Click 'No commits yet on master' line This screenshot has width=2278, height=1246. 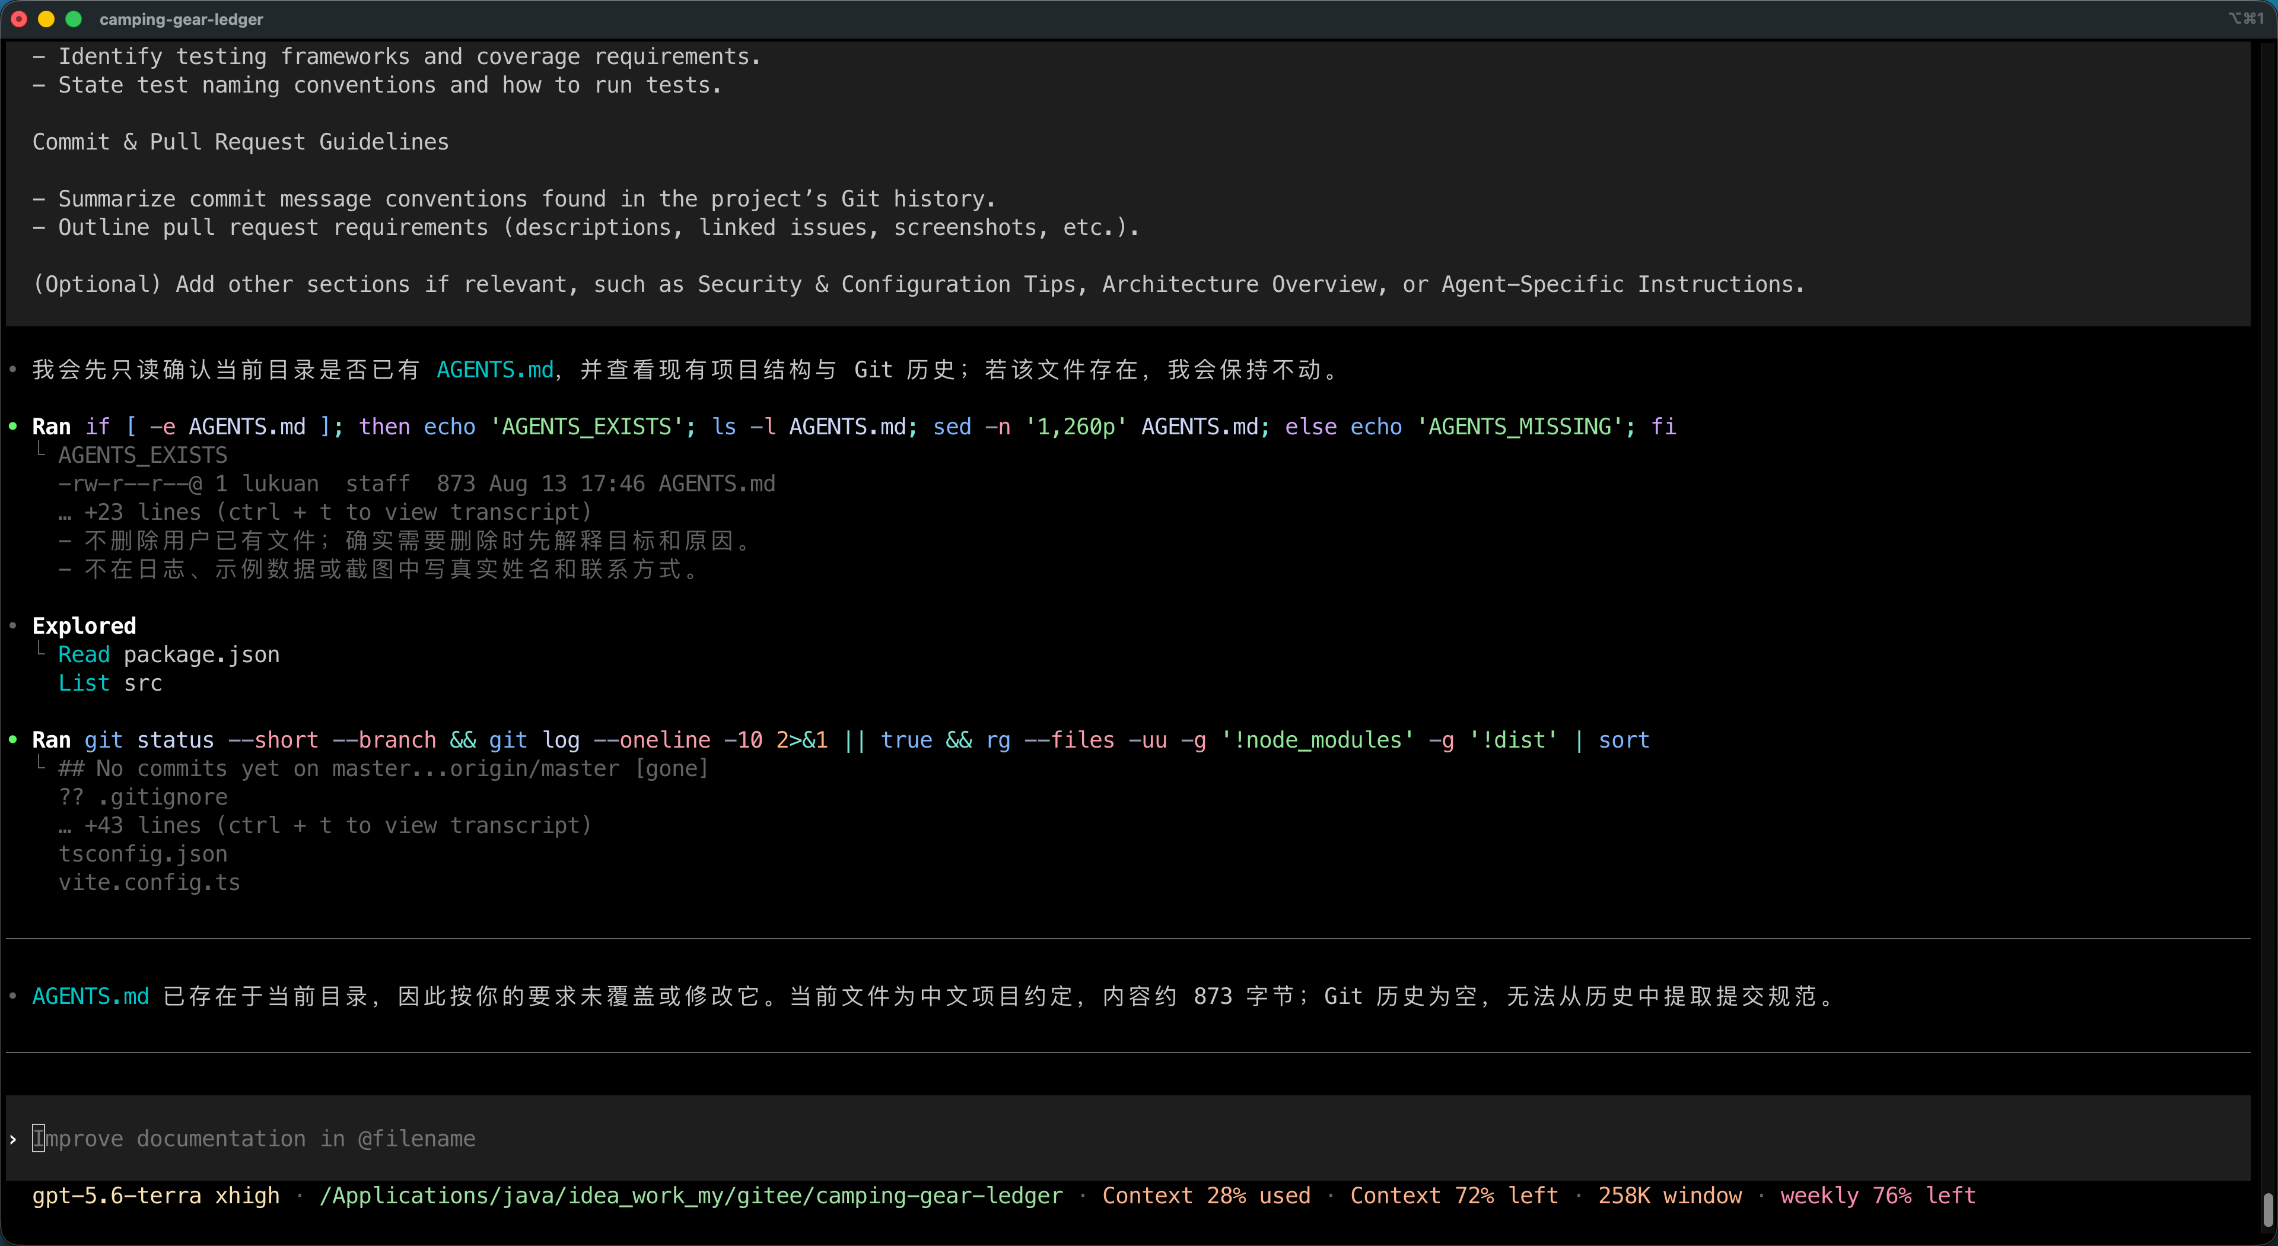coord(384,768)
